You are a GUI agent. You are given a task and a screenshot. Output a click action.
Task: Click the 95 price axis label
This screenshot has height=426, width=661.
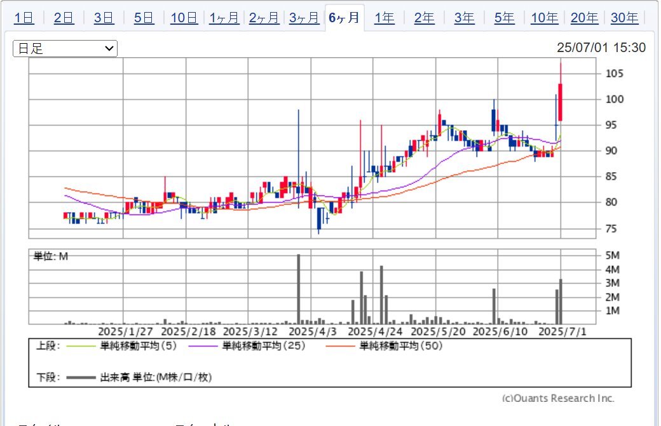pyautogui.click(x=611, y=125)
